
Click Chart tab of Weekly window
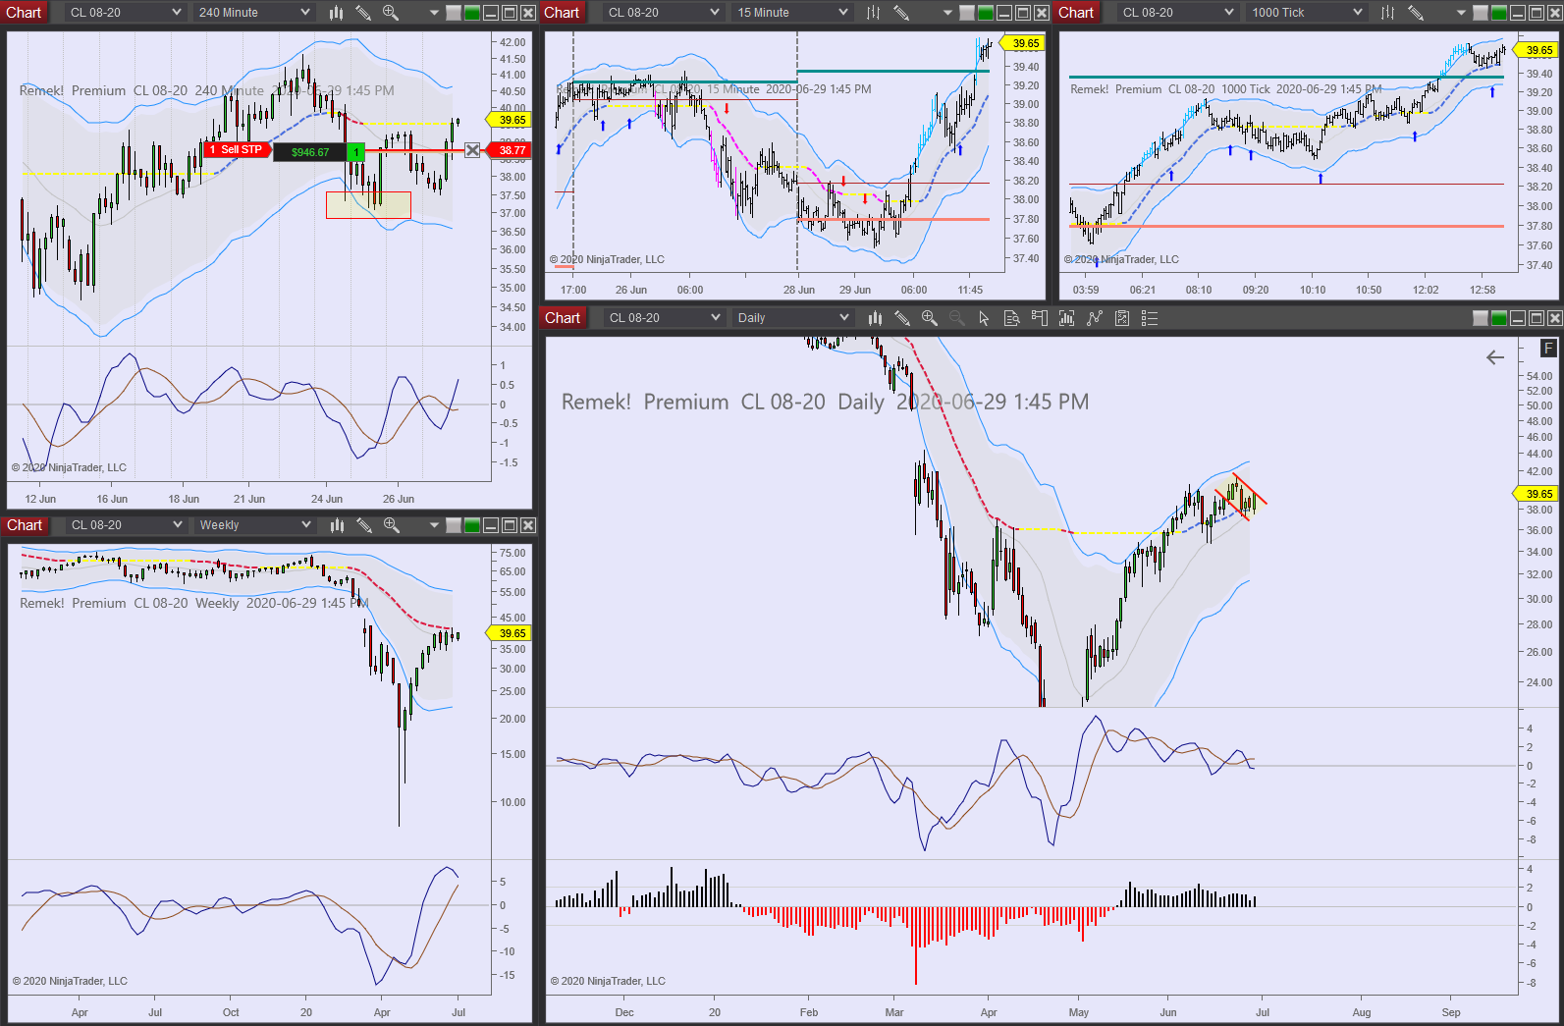(25, 525)
